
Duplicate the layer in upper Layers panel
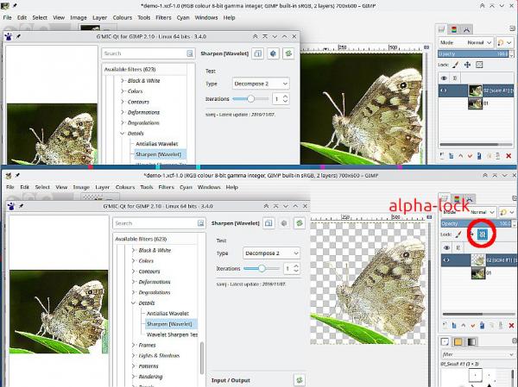479,156
